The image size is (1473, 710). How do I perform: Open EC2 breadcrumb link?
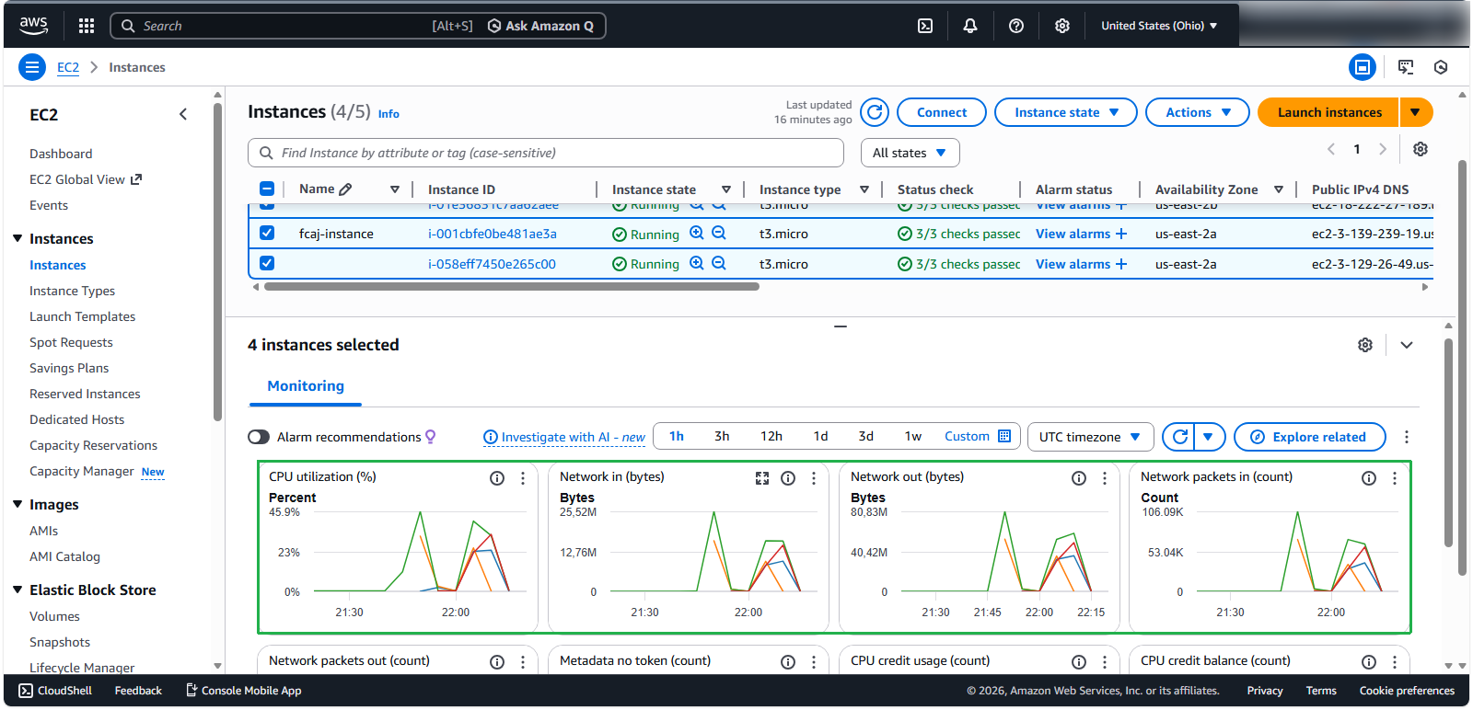tap(68, 67)
